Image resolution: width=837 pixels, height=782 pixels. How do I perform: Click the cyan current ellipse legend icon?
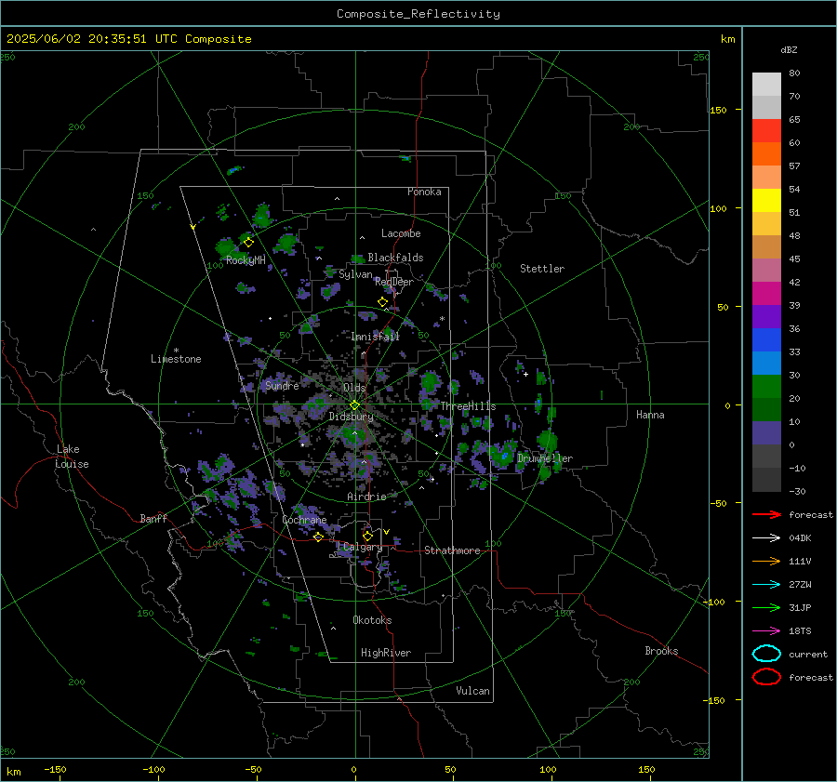pos(766,654)
